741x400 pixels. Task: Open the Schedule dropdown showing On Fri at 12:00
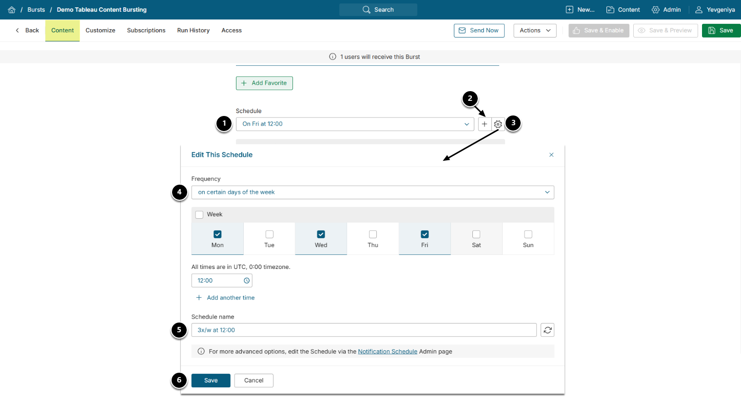click(x=355, y=124)
